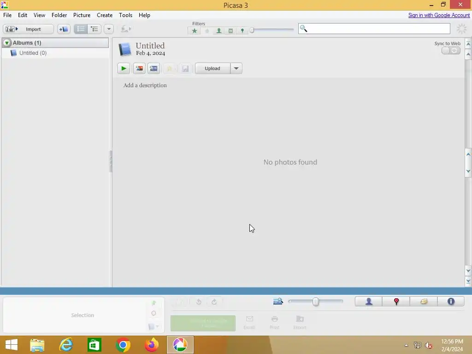Switch to tree folder view
The image size is (472, 354).
click(94, 29)
